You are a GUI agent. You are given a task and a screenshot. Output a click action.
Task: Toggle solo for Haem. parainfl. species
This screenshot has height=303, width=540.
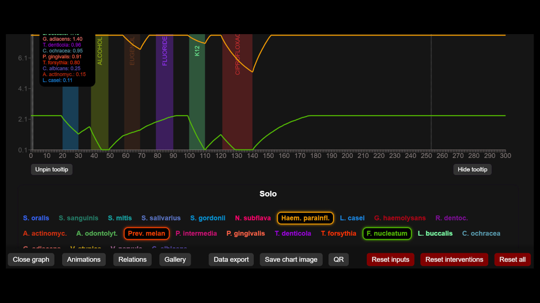tap(306, 218)
